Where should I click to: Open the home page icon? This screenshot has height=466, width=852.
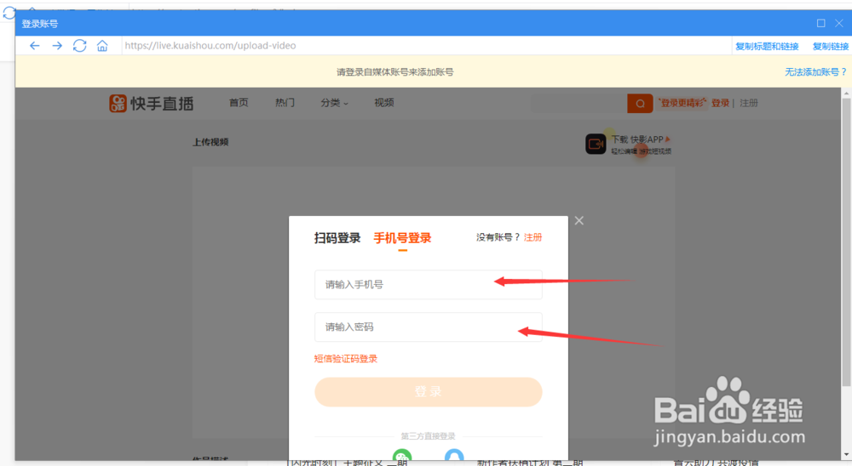click(x=102, y=46)
